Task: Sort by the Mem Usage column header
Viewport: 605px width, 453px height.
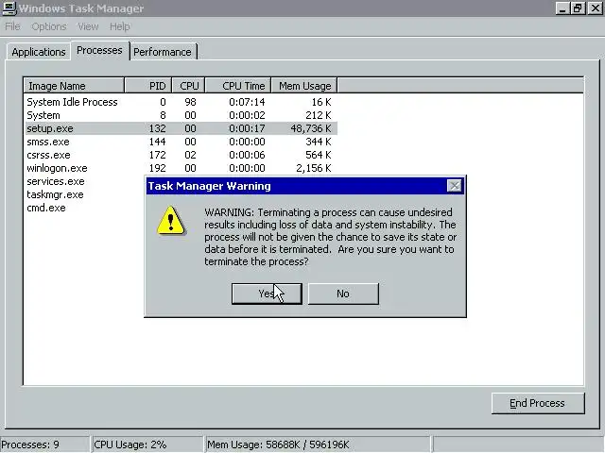Action: pos(304,86)
